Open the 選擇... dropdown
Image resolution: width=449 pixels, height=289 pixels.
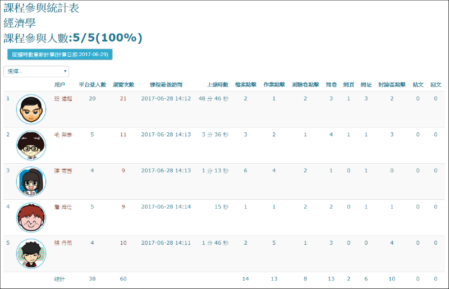[x=36, y=71]
